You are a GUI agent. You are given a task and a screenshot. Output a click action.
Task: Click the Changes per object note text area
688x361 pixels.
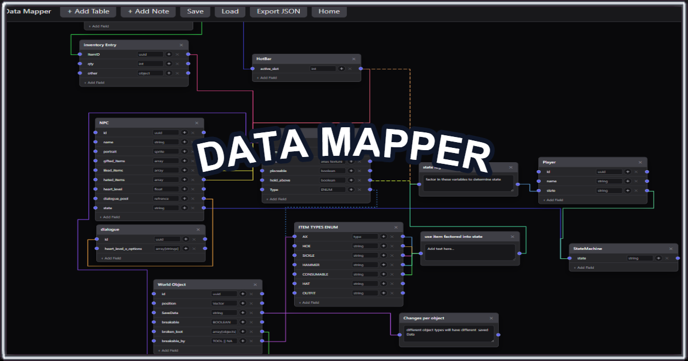click(449, 334)
